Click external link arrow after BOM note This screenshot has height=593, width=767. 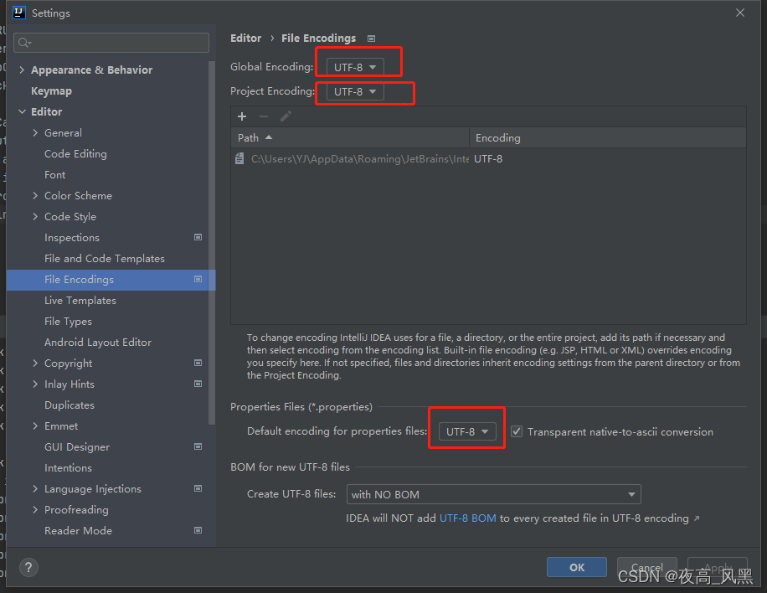coord(697,518)
